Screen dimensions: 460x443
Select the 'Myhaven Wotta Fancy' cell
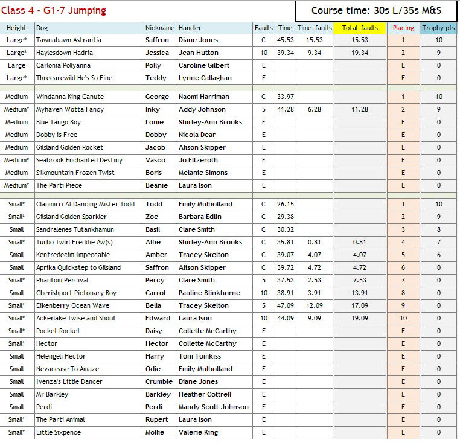pyautogui.click(x=89, y=109)
